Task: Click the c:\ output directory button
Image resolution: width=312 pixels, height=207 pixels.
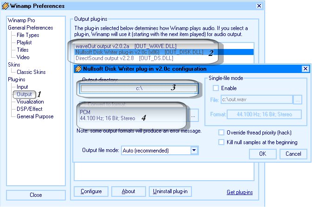Action: [138, 88]
